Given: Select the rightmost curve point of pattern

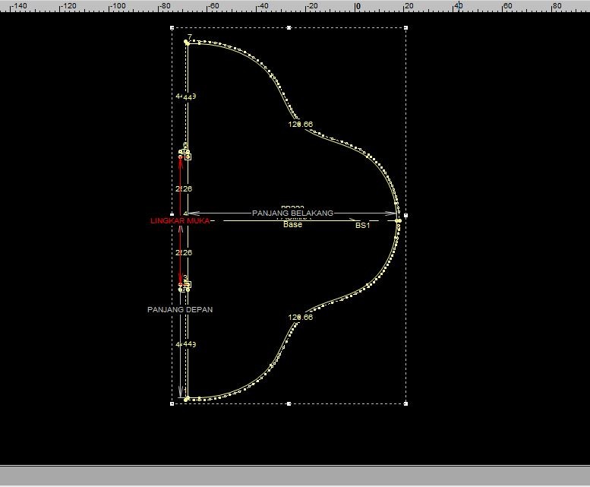Looking at the screenshot, I should 398,220.
